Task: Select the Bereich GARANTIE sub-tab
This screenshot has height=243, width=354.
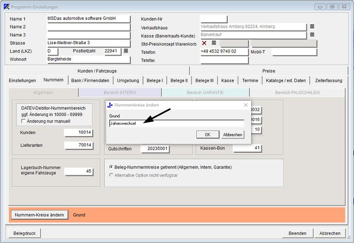Action: tap(205, 93)
